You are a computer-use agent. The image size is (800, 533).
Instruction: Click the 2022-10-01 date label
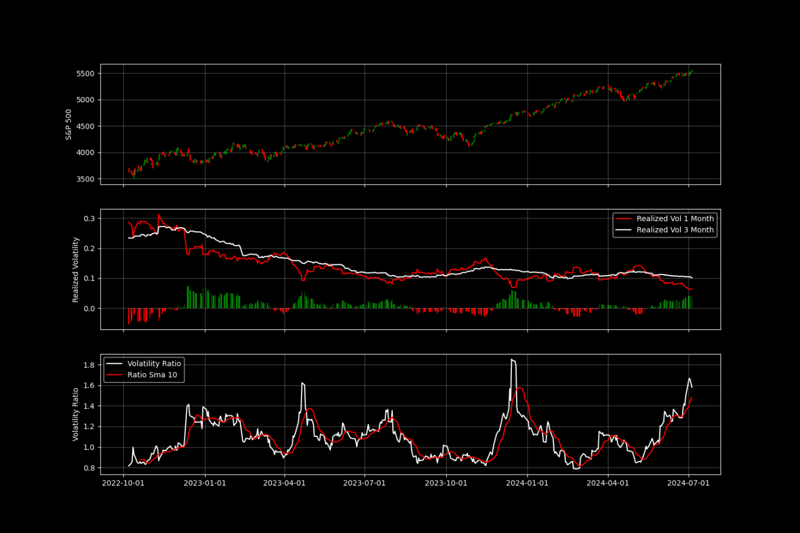[x=123, y=483]
